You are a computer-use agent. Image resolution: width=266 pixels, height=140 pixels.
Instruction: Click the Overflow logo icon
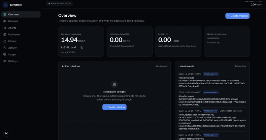point(5,5)
